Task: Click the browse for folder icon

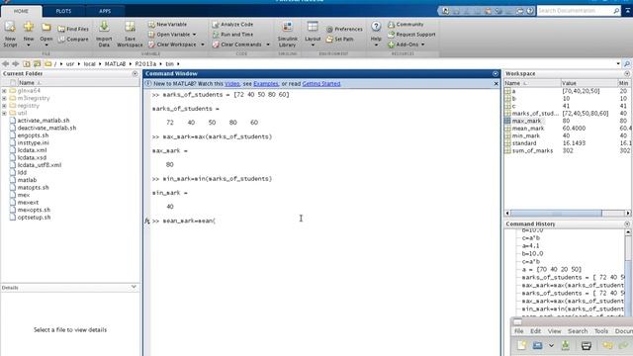Action: pyautogui.click(x=38, y=63)
